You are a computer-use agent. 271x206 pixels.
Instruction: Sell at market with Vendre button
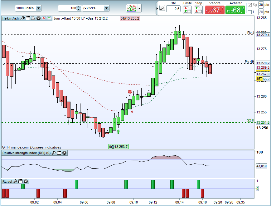click(215, 10)
